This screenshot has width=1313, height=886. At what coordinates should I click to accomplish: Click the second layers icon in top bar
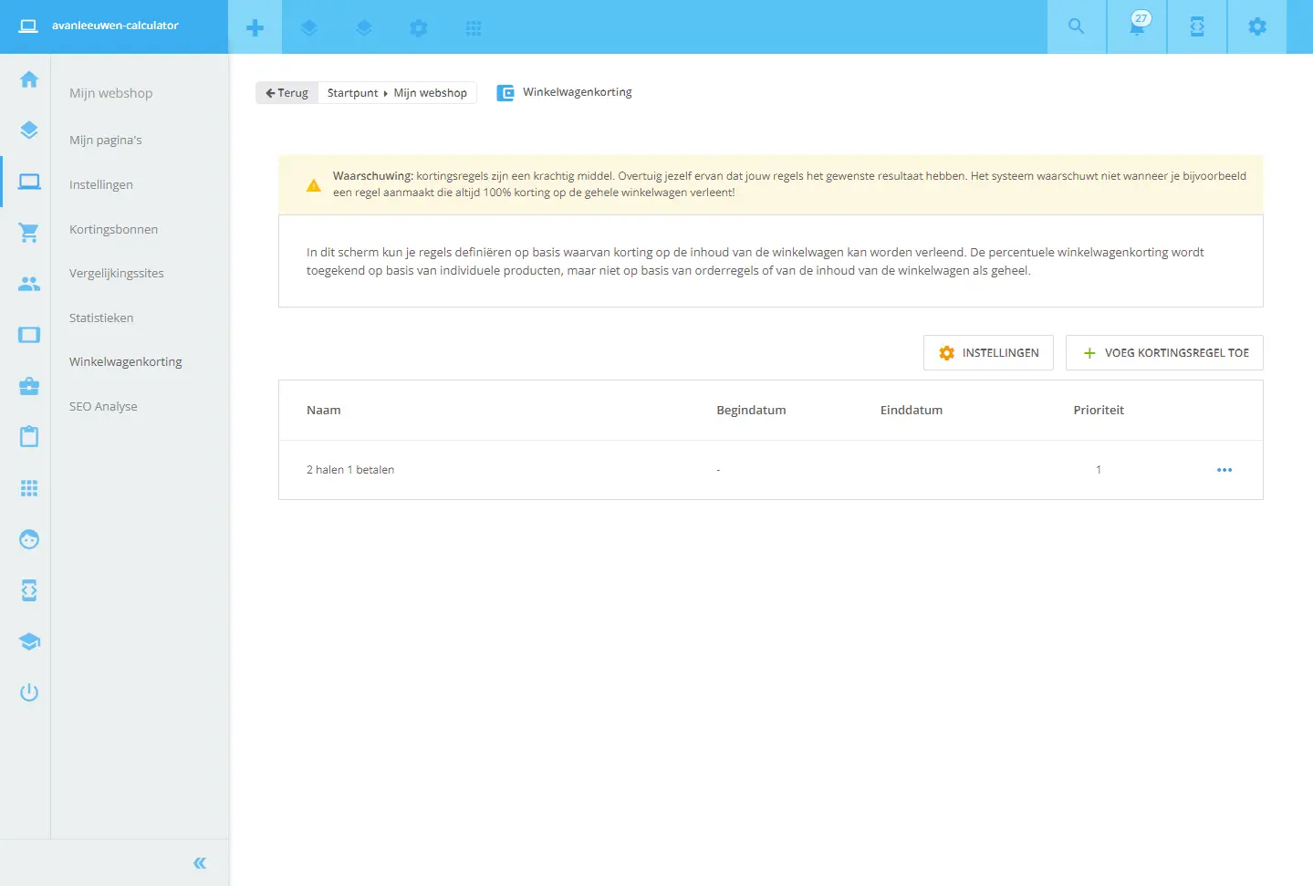(x=364, y=28)
